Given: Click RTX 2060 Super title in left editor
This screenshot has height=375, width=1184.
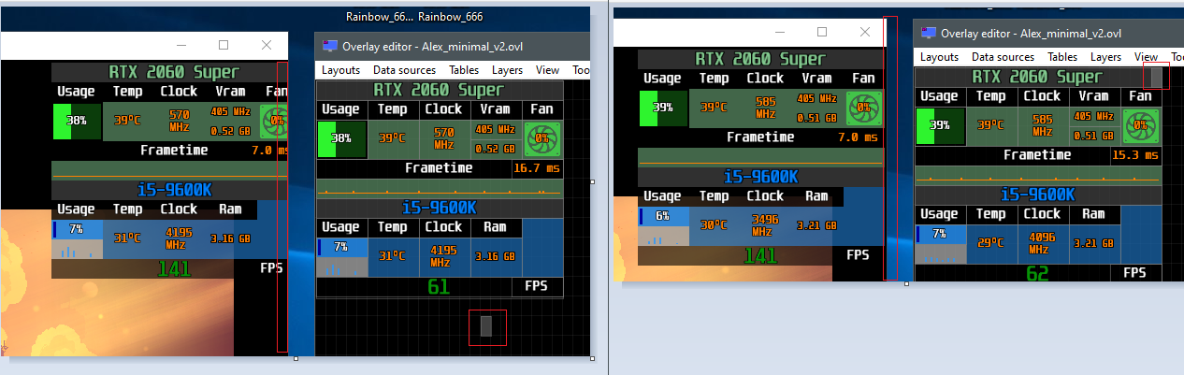Looking at the screenshot, I should (x=440, y=90).
